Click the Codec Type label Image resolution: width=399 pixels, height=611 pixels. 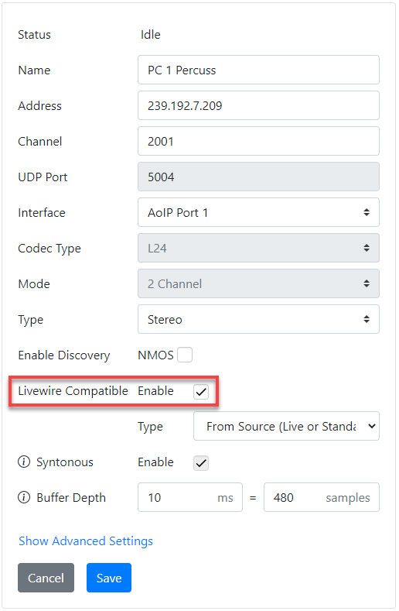(x=49, y=249)
